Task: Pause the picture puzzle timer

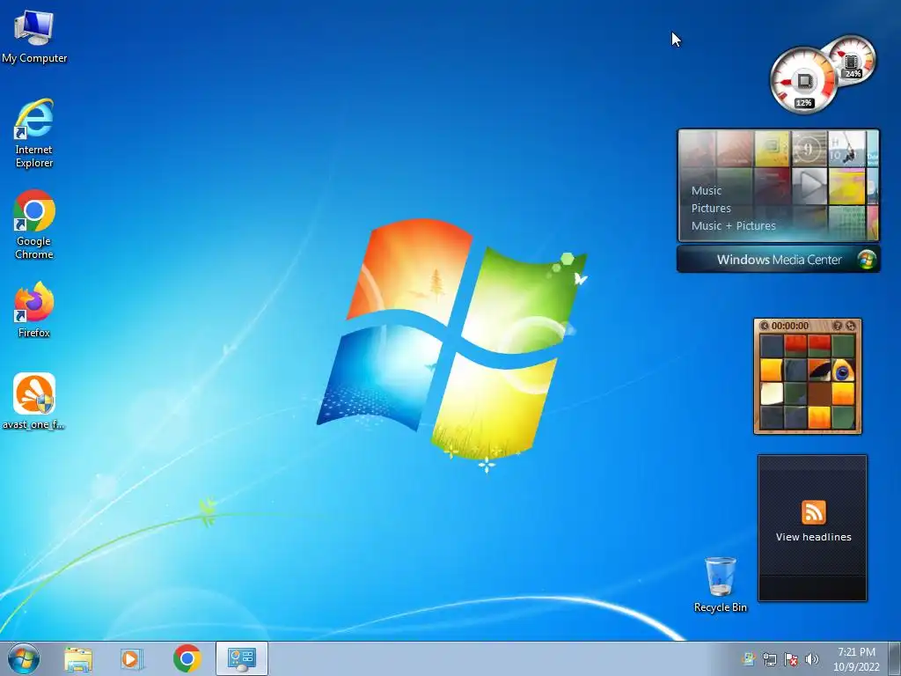Action: tap(765, 326)
